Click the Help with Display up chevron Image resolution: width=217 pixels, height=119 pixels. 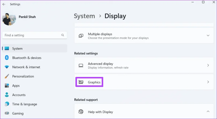(208, 111)
